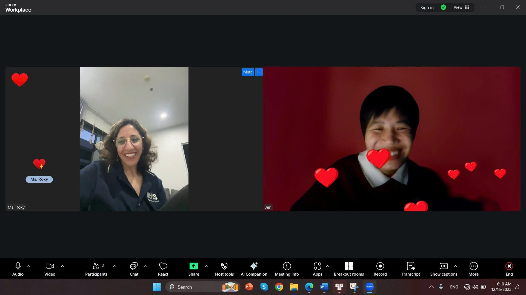526x295 pixels.
Task: Open the View layout menu
Action: [x=461, y=7]
